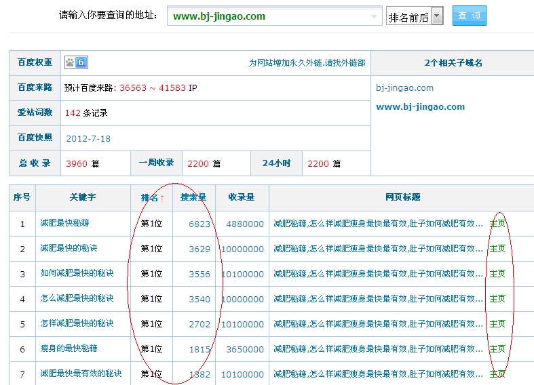Click search volume 2702 in row 5
Image resolution: width=534 pixels, height=385 pixels.
point(199,324)
